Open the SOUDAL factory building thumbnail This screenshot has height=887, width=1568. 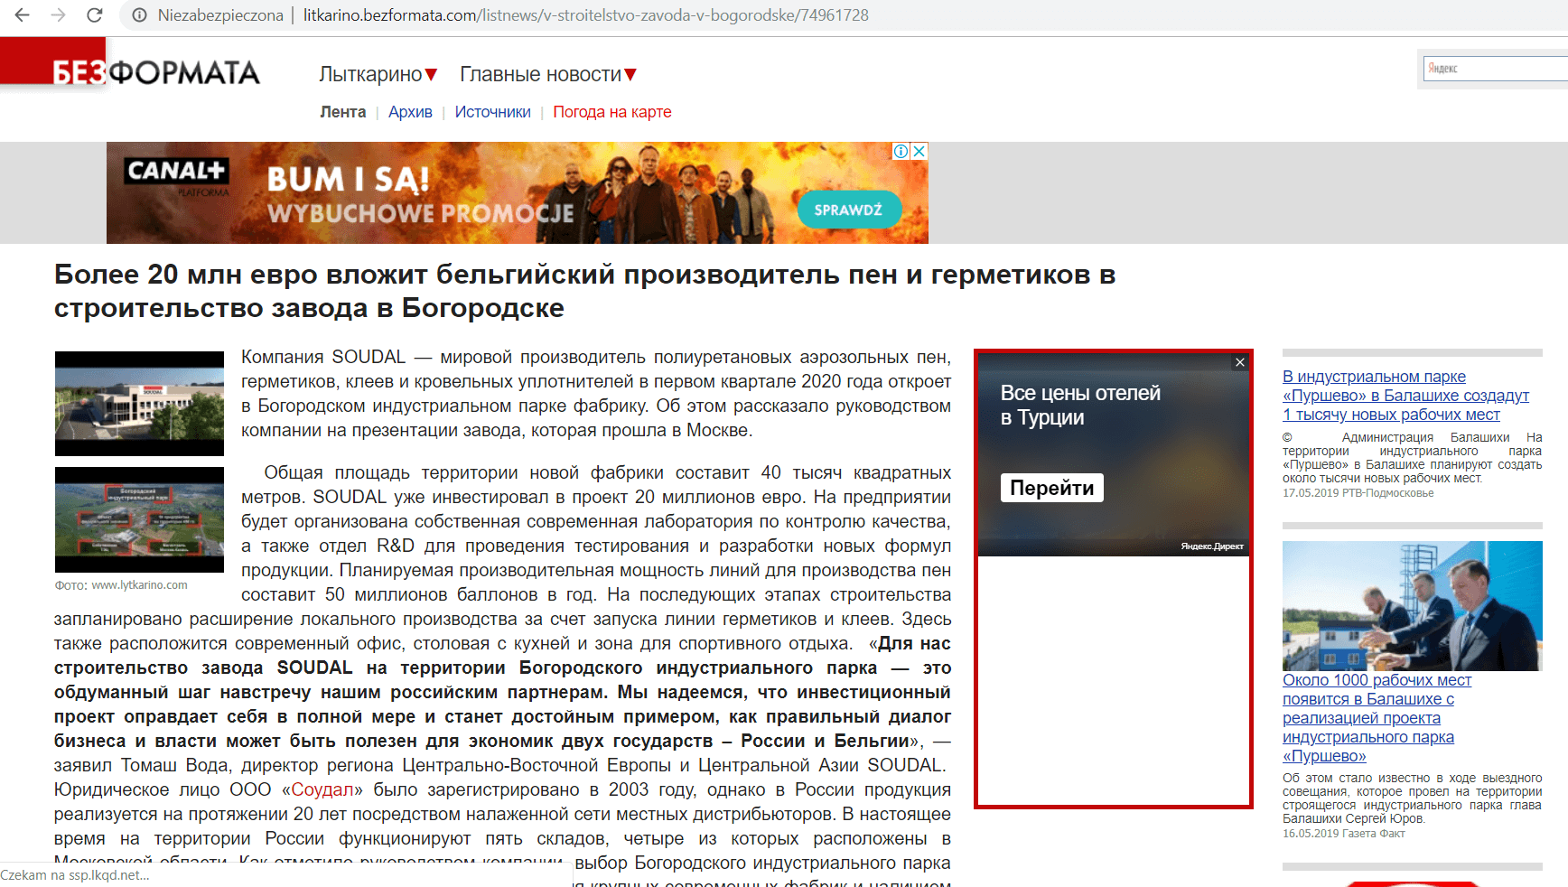pos(139,404)
